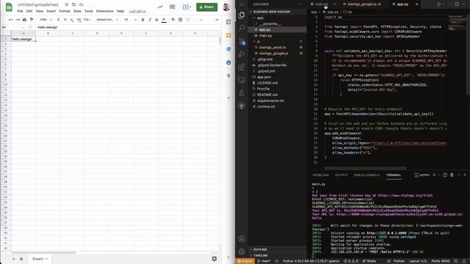Collapse the Sheets toolbar header chevron
This screenshot has height=264, width=470.
(217, 20)
